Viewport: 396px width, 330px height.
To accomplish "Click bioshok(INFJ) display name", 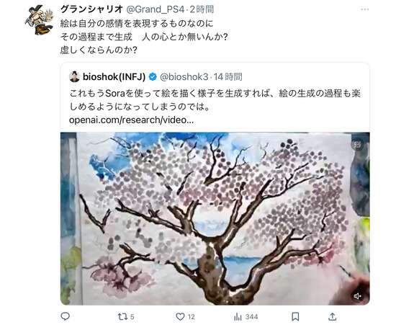I will coord(114,76).
